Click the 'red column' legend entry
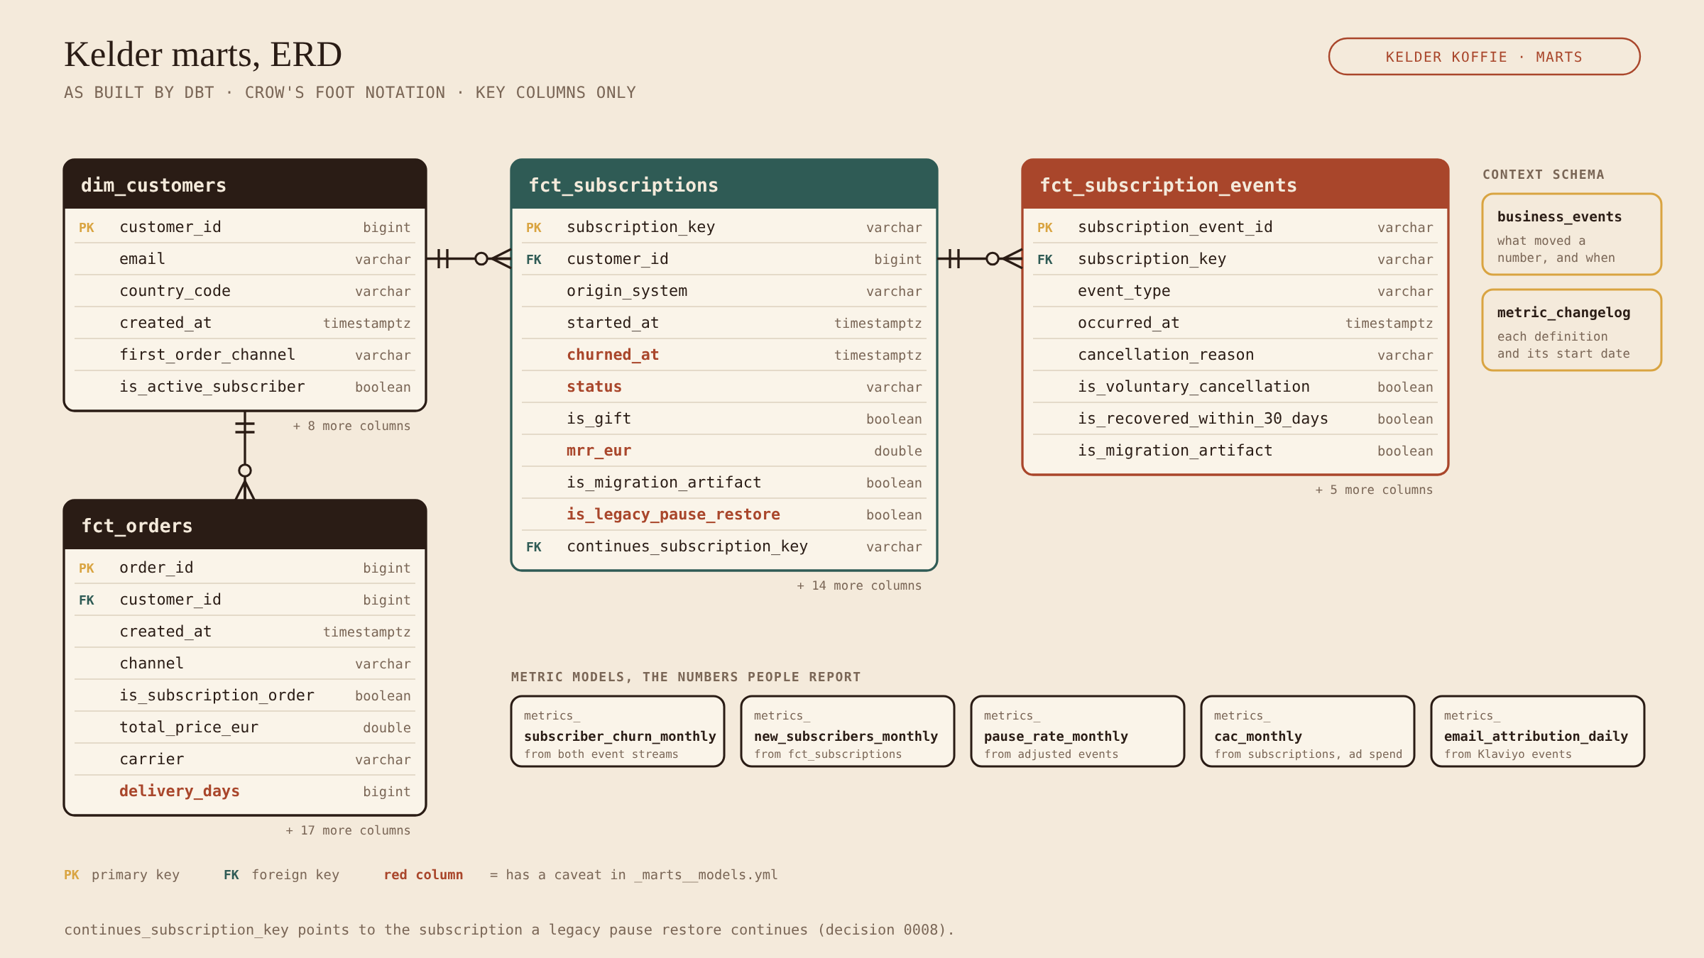 [423, 875]
